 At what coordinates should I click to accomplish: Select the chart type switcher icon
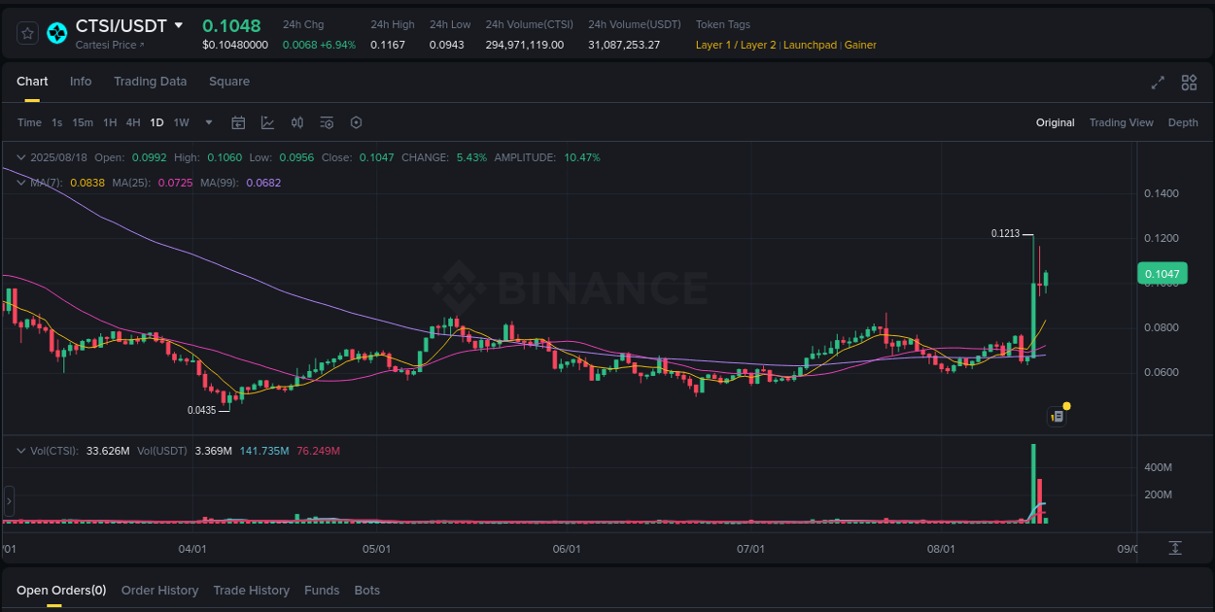tap(267, 122)
